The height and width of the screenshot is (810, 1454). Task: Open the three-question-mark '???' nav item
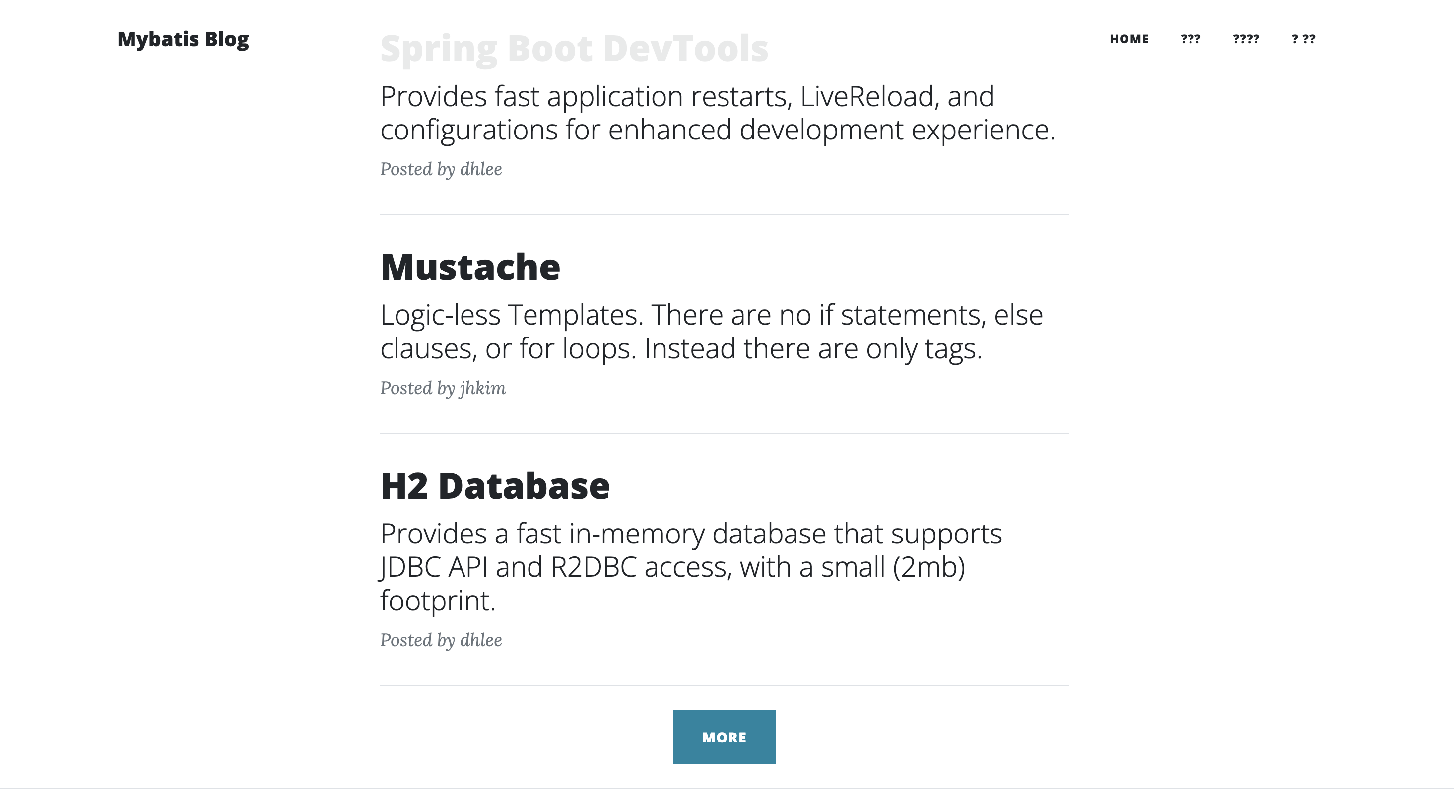[x=1190, y=39]
